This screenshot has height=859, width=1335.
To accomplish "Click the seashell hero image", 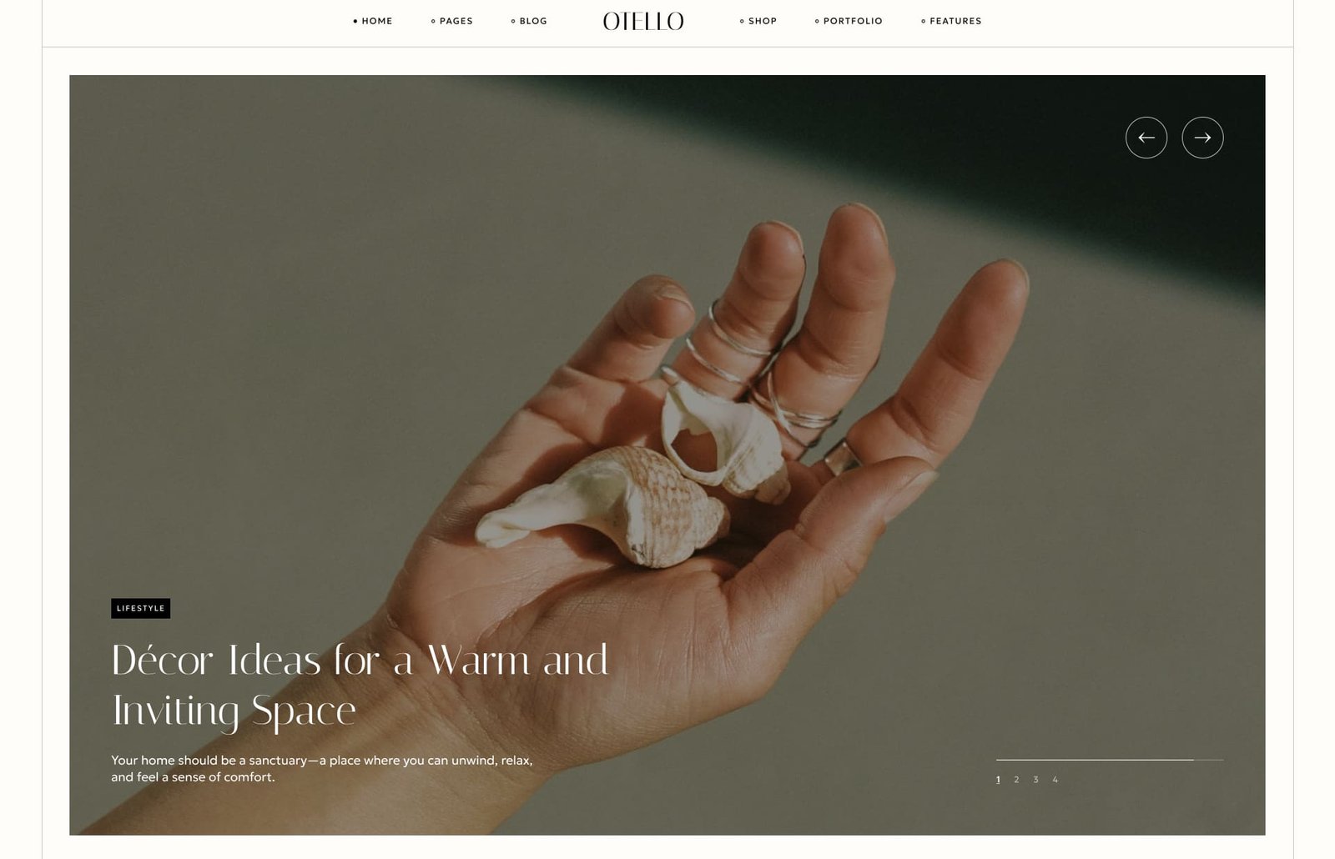I will coord(667,455).
